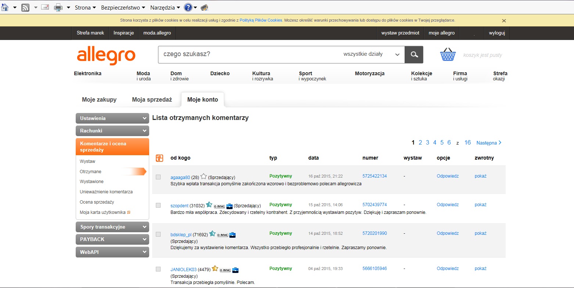Click the star icon next to agaaga80
The image size is (574, 288).
point(204,176)
